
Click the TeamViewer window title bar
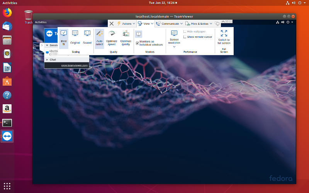165,17
